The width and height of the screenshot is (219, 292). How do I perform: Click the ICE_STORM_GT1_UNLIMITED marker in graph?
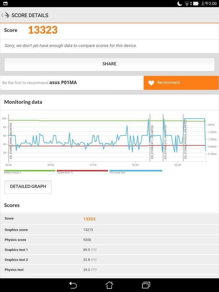152,142
